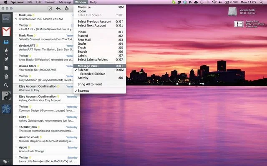
Task: Star the deviantART message
Action: [16, 46]
